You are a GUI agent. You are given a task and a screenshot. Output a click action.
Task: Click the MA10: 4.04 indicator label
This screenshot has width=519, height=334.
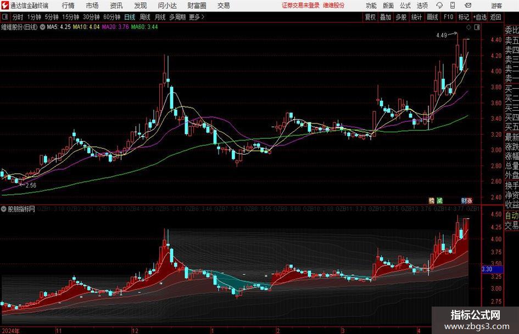[86, 27]
